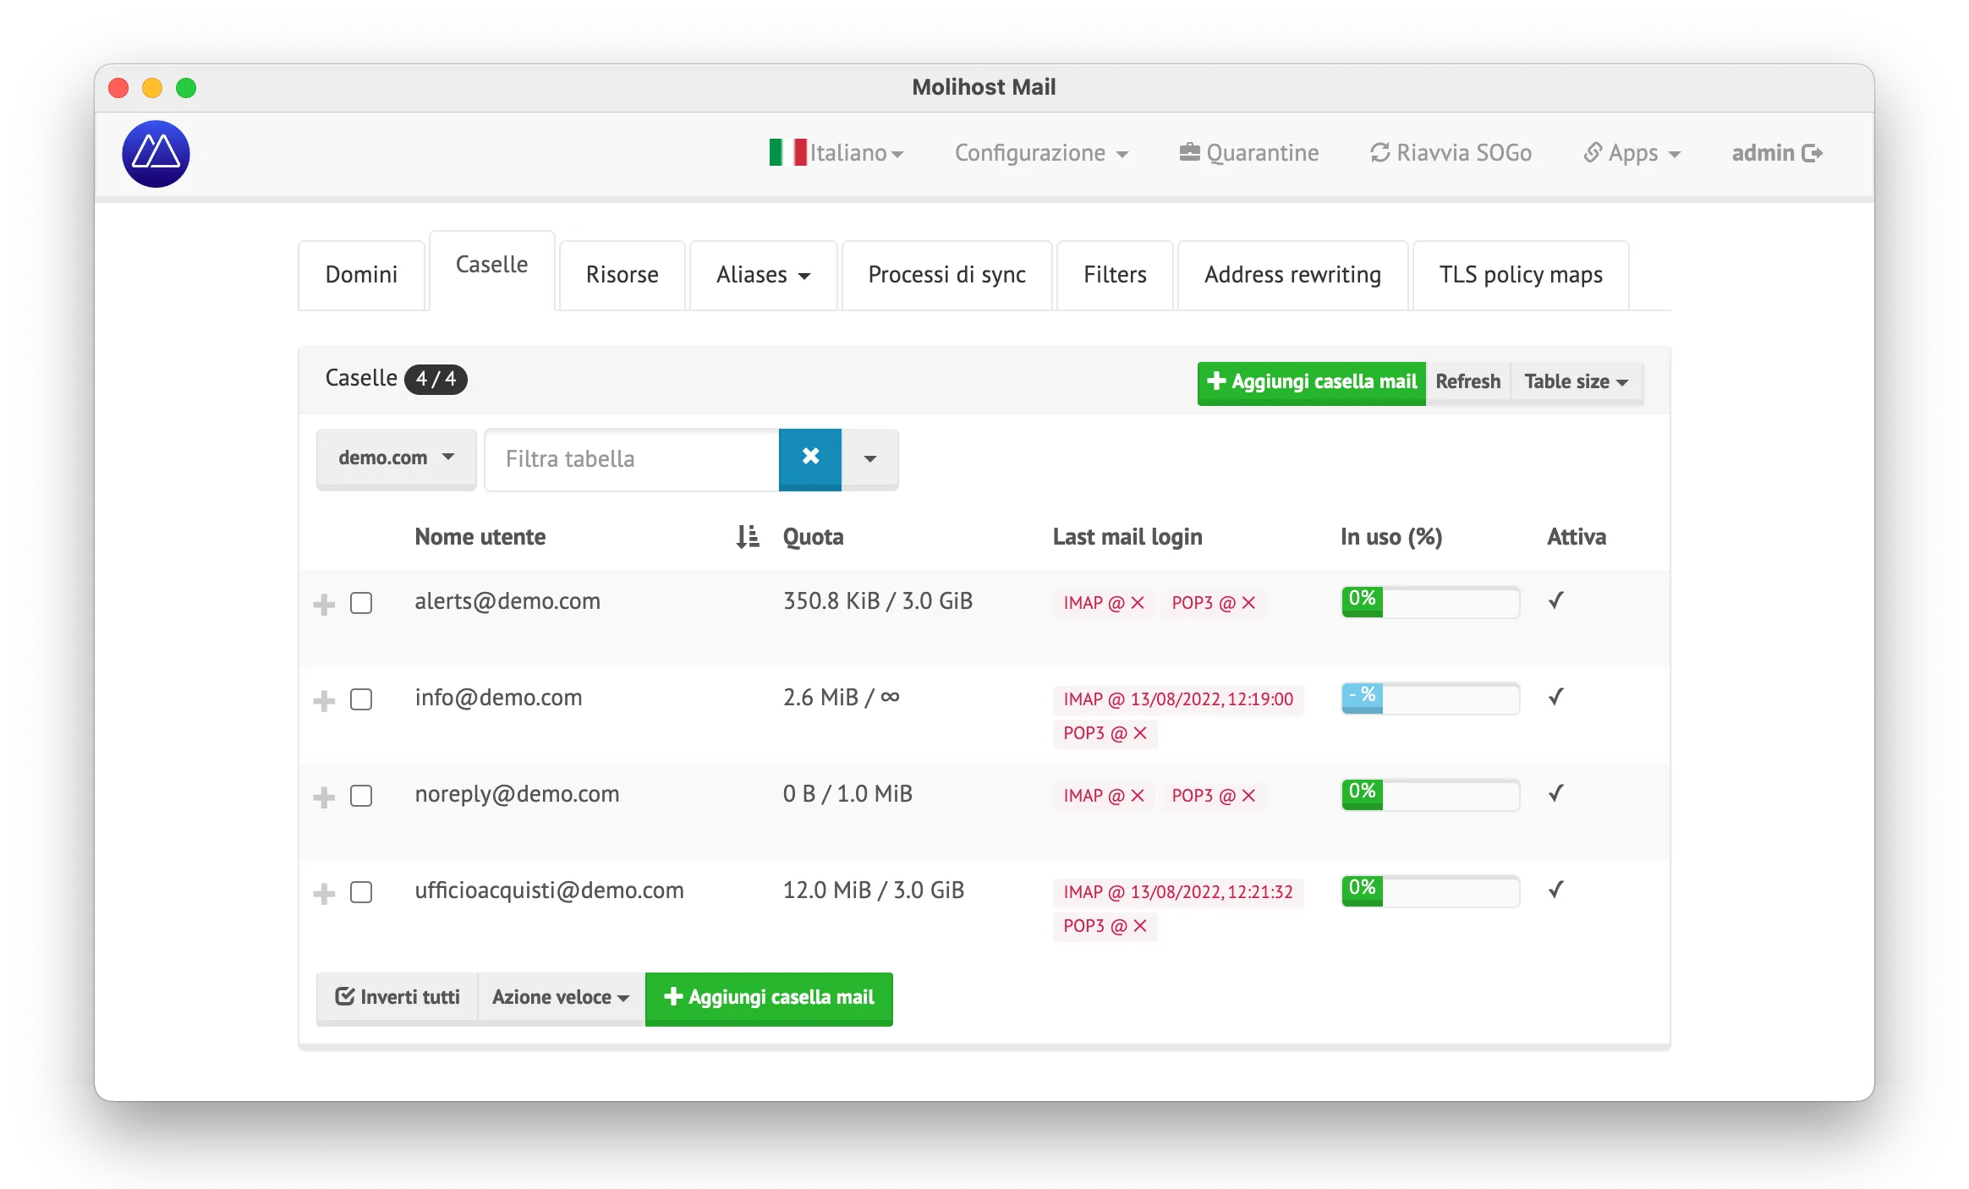Click the Refresh button

click(x=1468, y=382)
